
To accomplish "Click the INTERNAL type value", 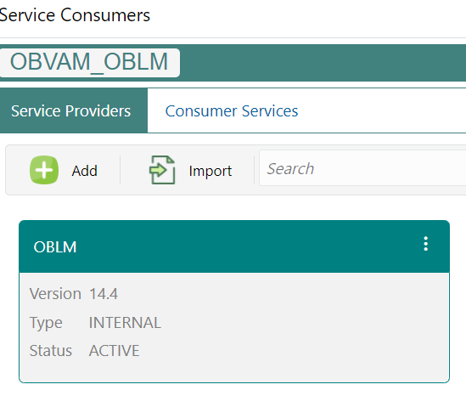I will click(x=125, y=323).
